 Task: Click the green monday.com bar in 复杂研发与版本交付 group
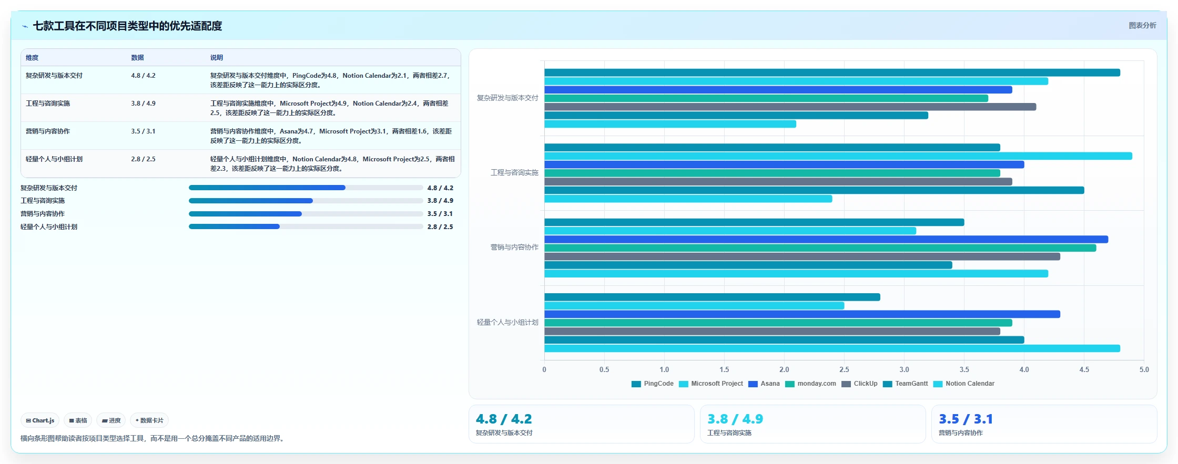[766, 98]
